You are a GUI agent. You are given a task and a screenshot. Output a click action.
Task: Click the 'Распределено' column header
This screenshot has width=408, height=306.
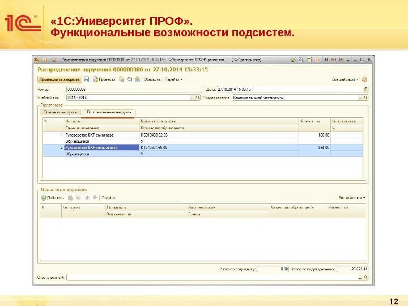point(347,121)
